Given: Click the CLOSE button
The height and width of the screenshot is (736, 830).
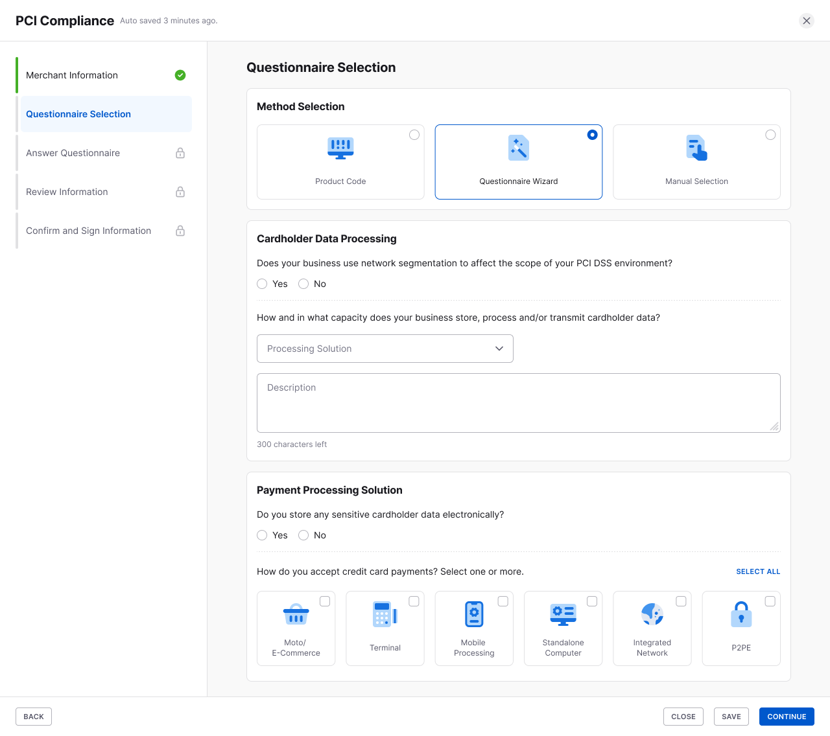Looking at the screenshot, I should pos(683,717).
